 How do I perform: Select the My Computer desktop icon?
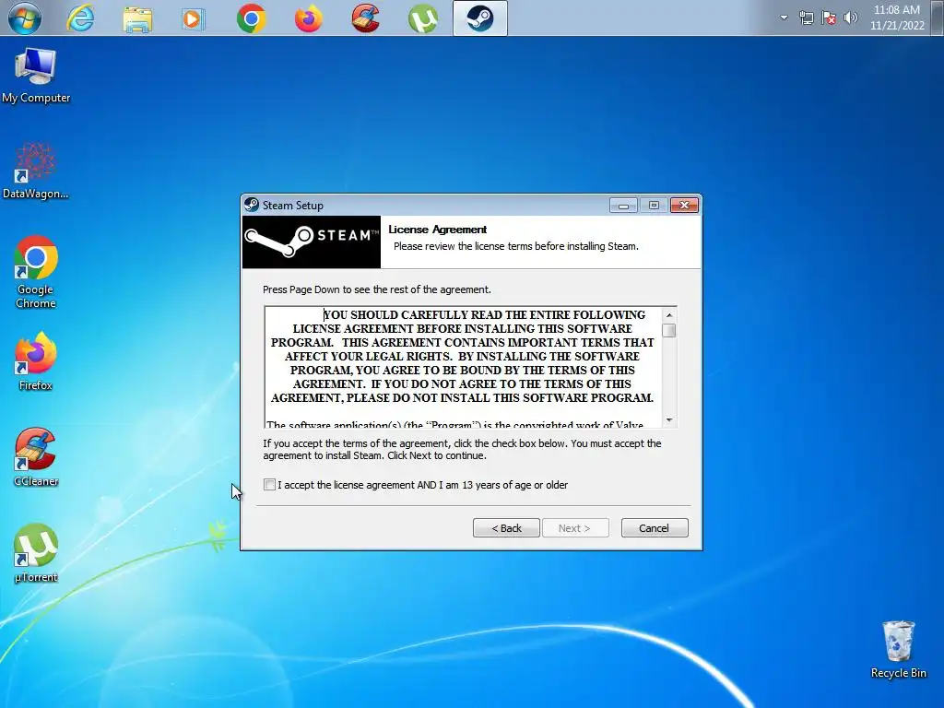click(x=36, y=76)
